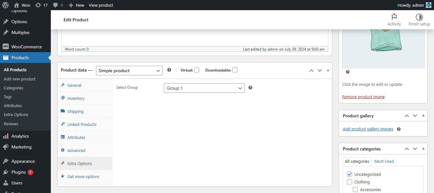
Task: Open Reviews submenu item
Action: click(11, 124)
